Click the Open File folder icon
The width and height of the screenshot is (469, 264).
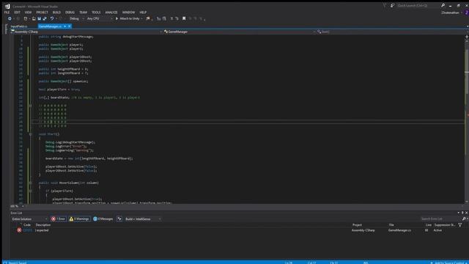(34, 18)
